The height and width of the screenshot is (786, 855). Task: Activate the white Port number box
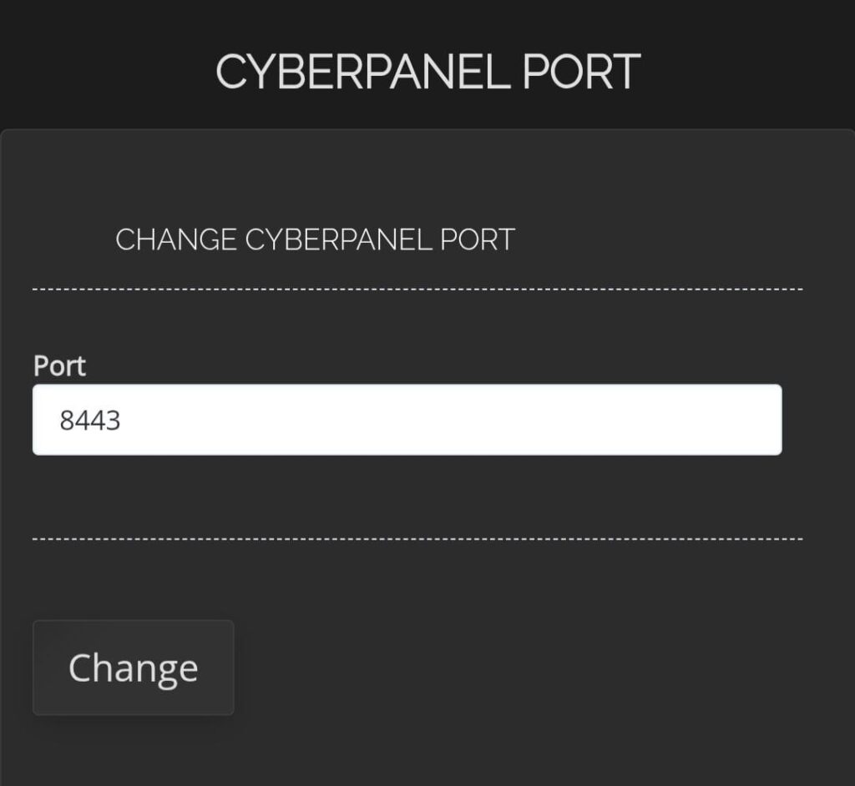tap(407, 420)
